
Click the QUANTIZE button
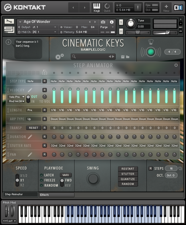(x=128, y=179)
